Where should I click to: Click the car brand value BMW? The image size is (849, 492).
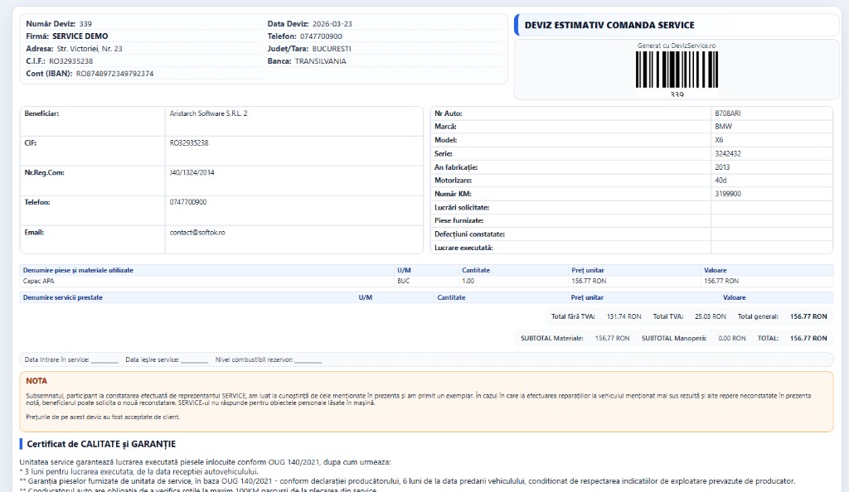pos(723,127)
